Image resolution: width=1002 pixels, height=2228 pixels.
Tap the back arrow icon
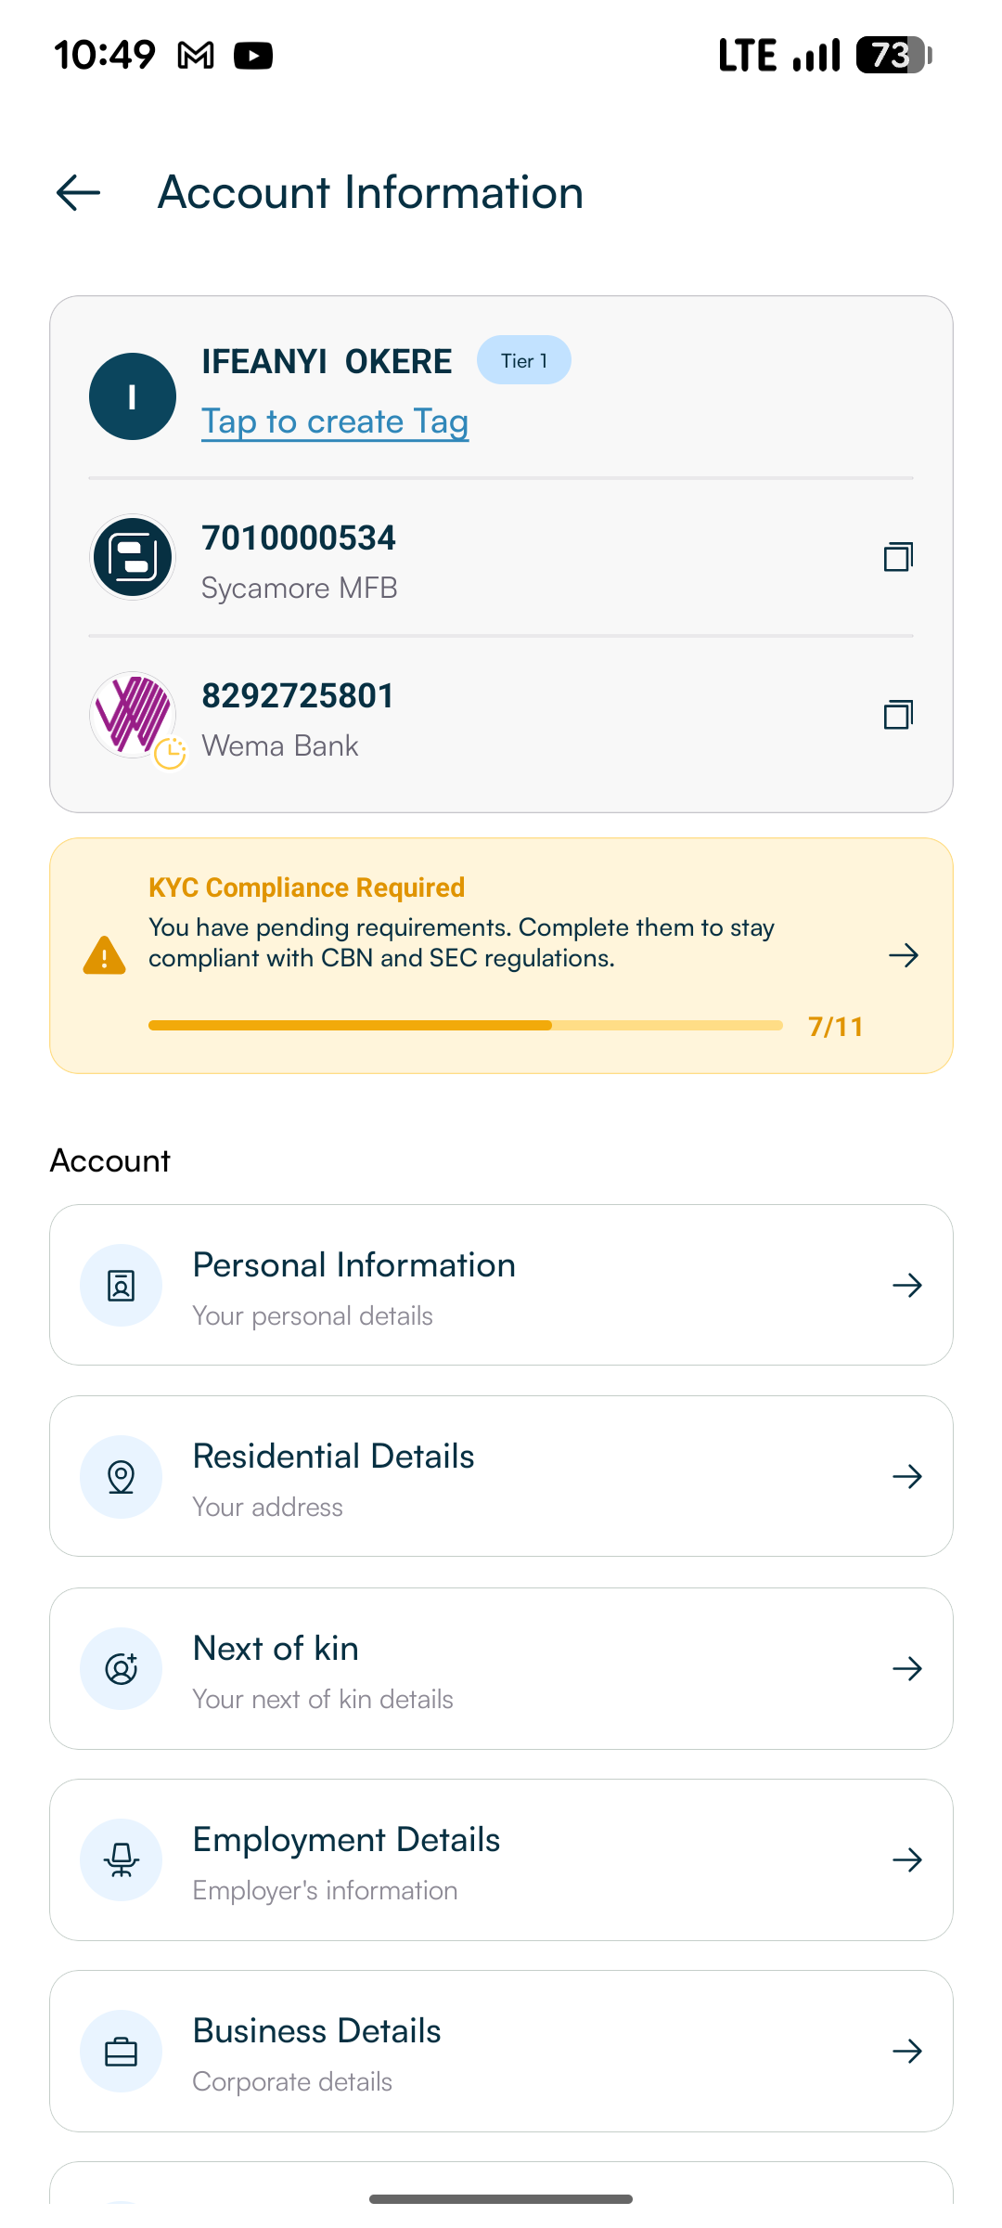pos(79,193)
